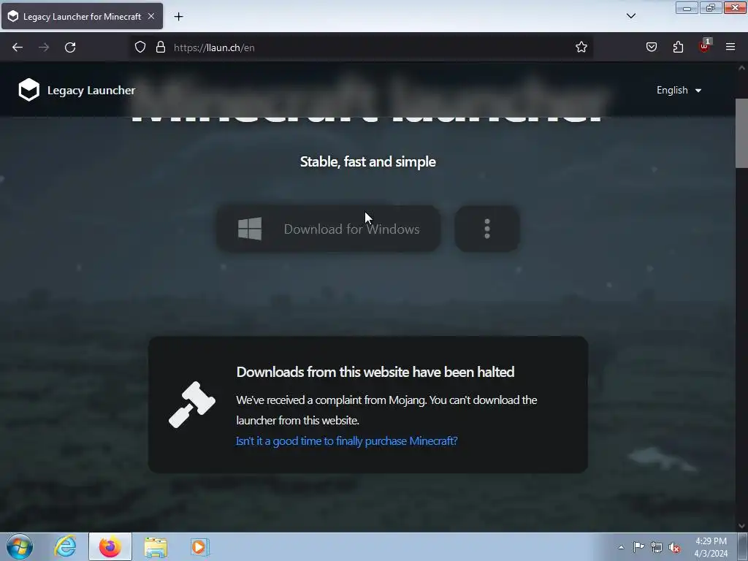Viewport: 748px width, 561px height.
Task: Select the Legacy Launcher for Minecraft tab
Action: [x=82, y=16]
